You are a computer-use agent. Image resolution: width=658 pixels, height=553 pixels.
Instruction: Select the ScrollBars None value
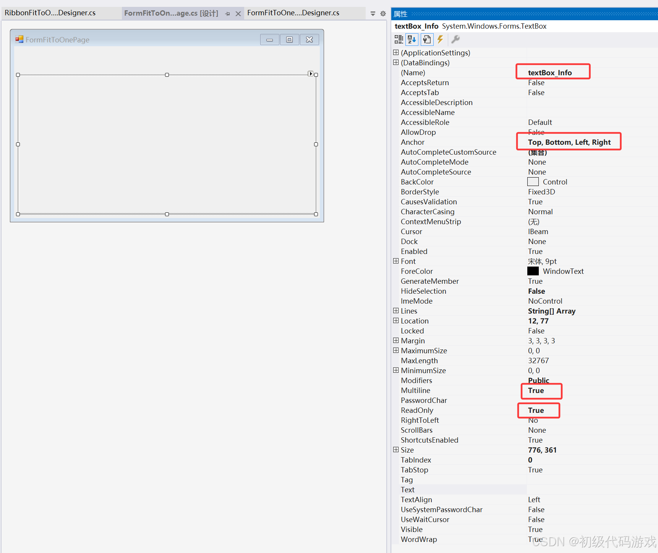click(x=537, y=430)
